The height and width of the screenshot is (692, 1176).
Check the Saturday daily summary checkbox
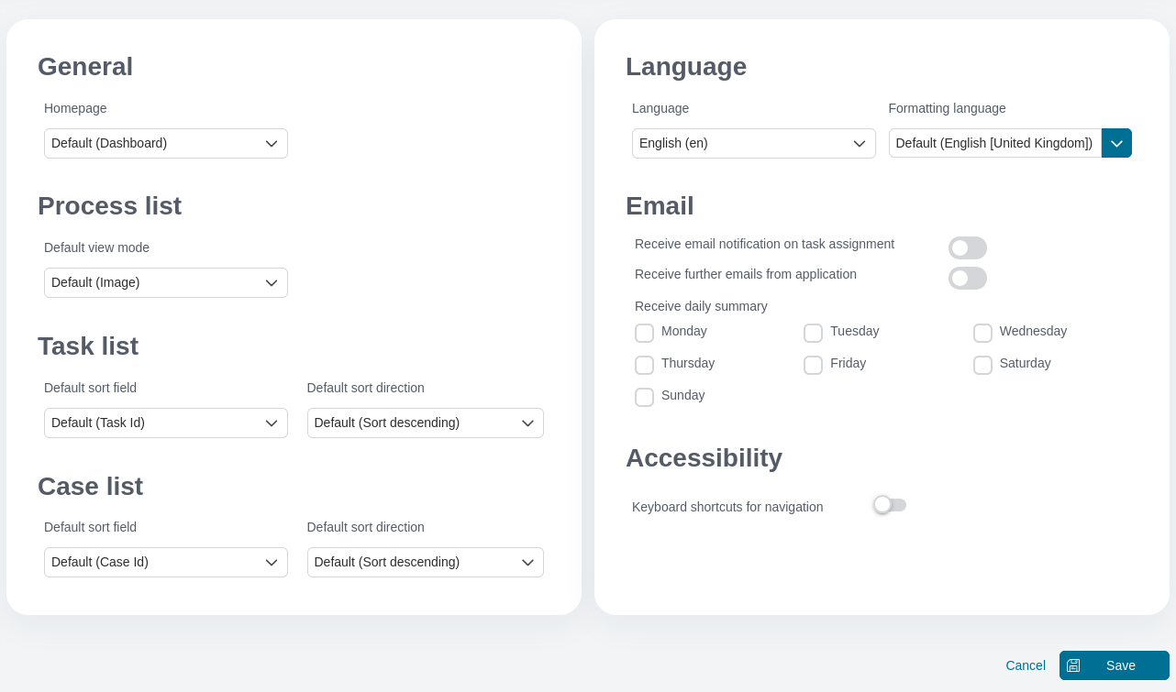pos(982,365)
